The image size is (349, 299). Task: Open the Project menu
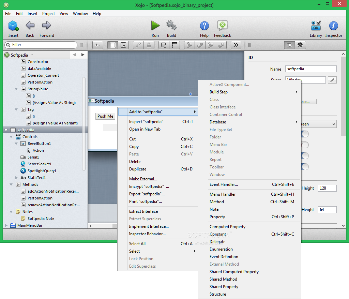click(x=48, y=14)
